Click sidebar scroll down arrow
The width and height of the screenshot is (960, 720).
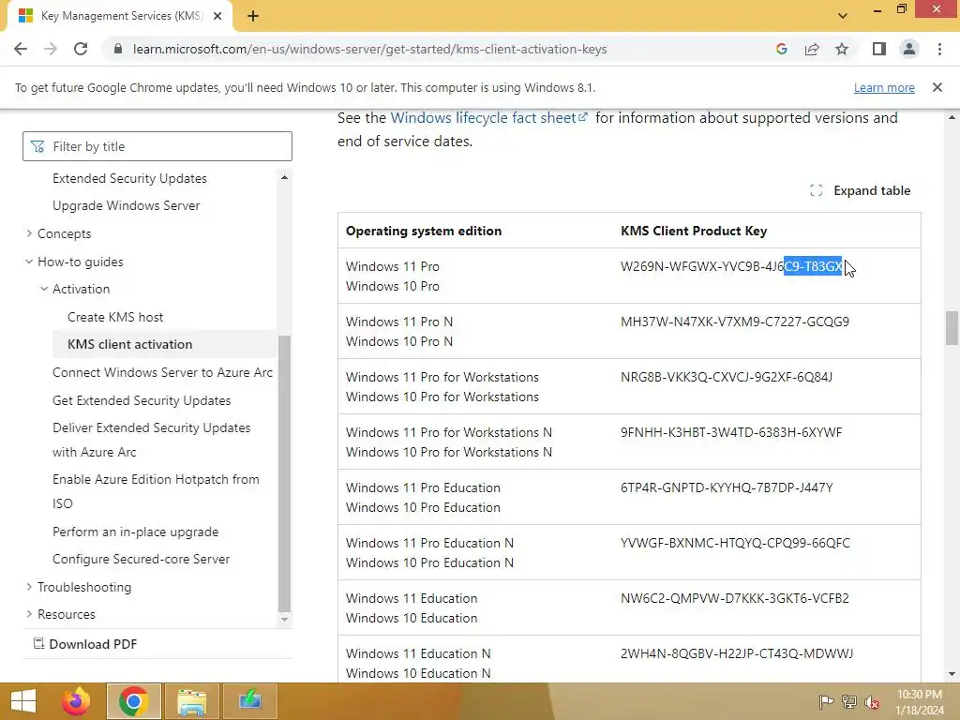(x=284, y=619)
